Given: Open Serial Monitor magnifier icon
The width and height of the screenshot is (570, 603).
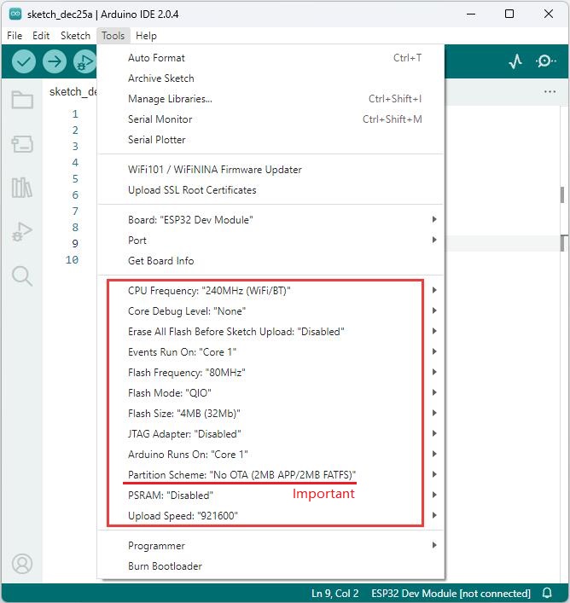Looking at the screenshot, I should (x=545, y=61).
